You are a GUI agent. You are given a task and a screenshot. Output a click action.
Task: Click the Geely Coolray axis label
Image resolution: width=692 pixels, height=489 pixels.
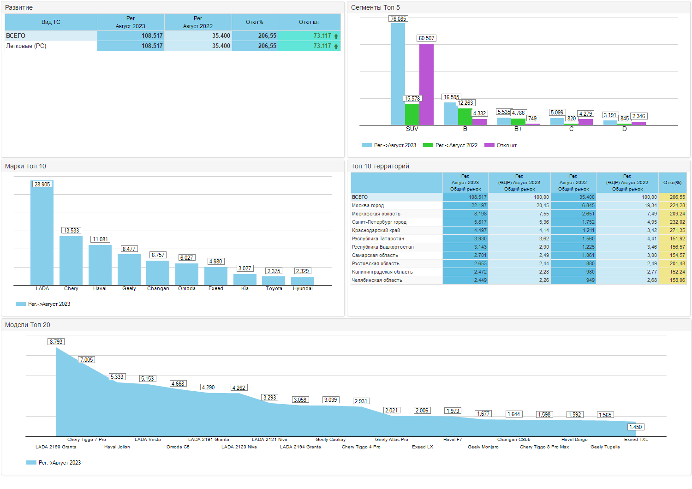coord(330,440)
